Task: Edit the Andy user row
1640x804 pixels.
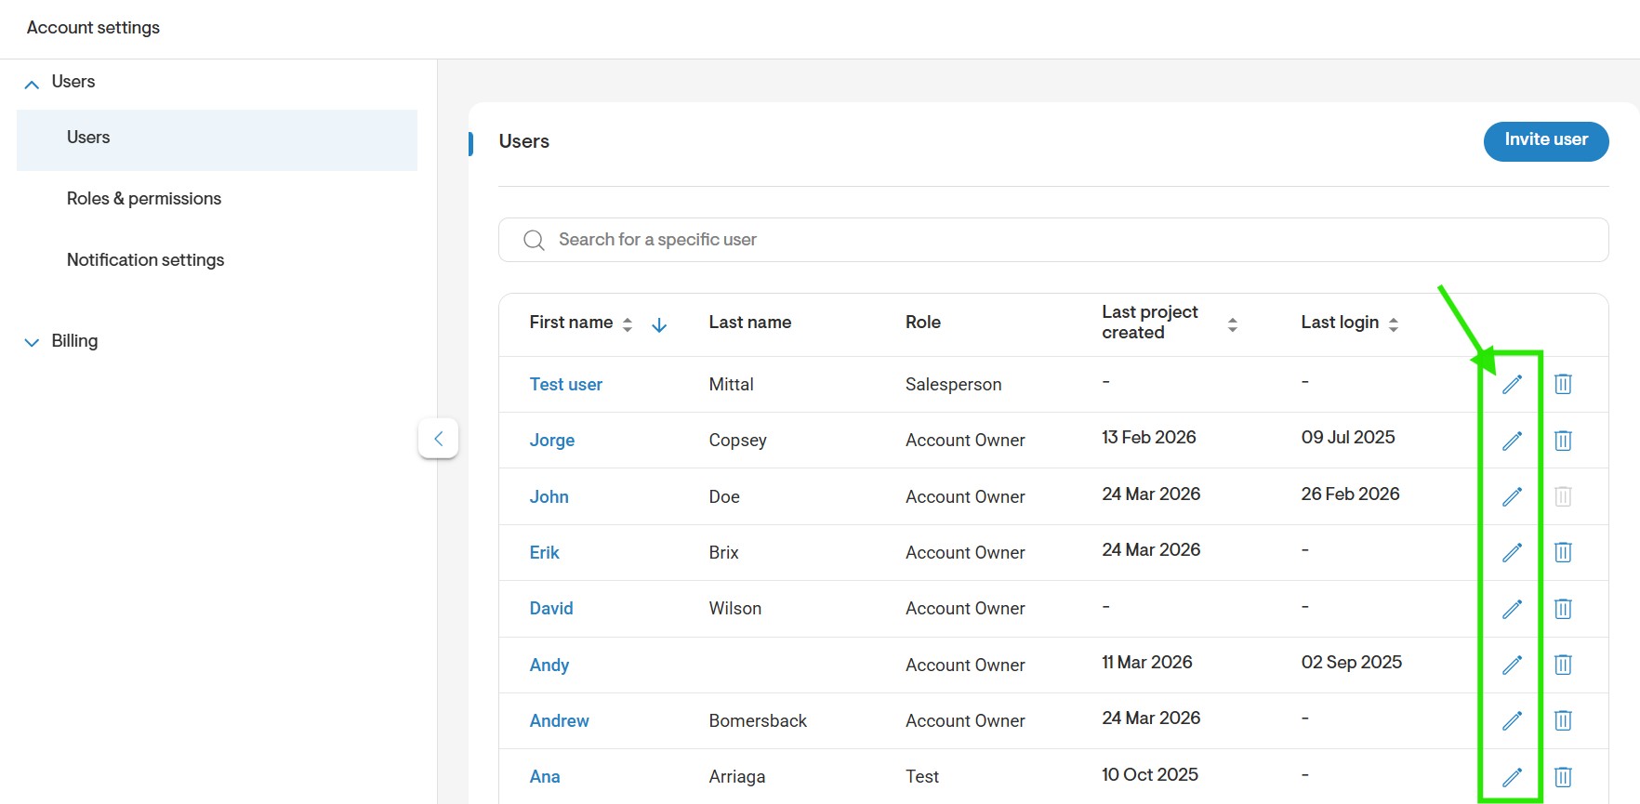Action: point(1513,665)
